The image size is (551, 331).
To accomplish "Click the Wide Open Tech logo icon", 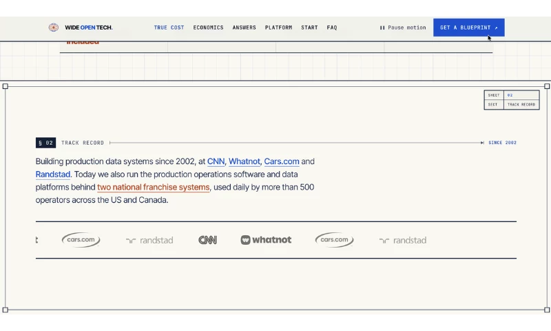I will click(54, 28).
